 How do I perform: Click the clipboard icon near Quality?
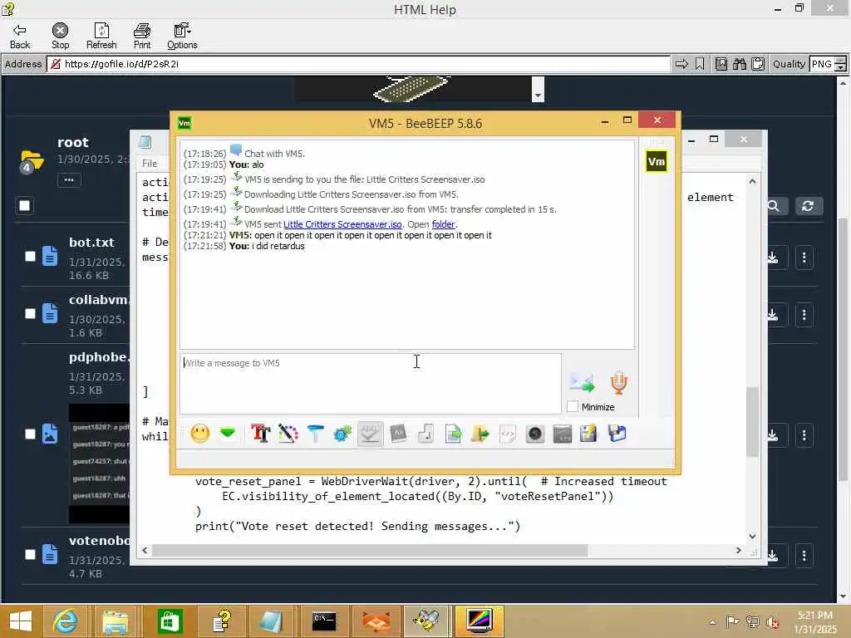[x=758, y=64]
